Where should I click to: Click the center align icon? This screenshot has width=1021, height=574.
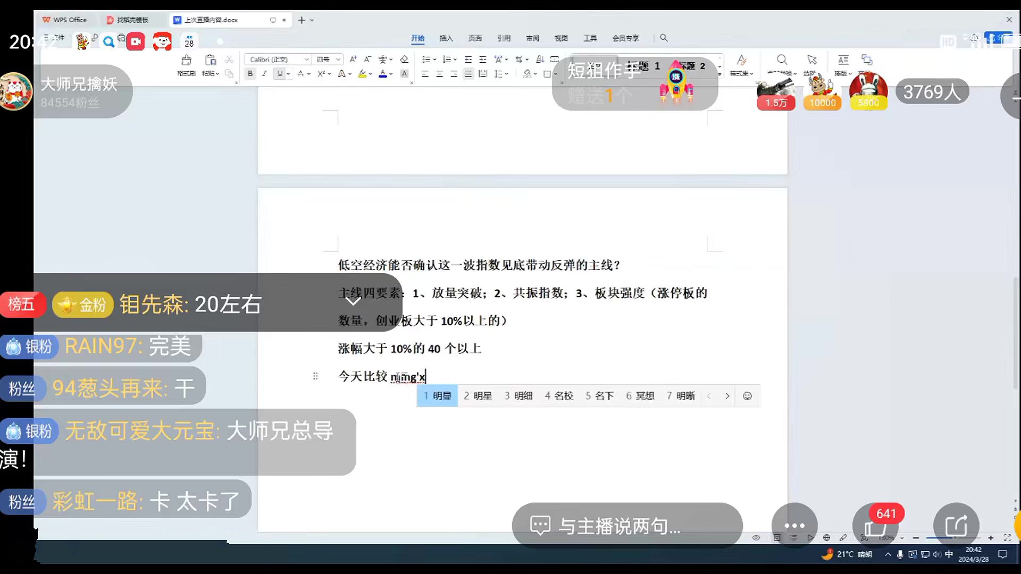point(439,74)
